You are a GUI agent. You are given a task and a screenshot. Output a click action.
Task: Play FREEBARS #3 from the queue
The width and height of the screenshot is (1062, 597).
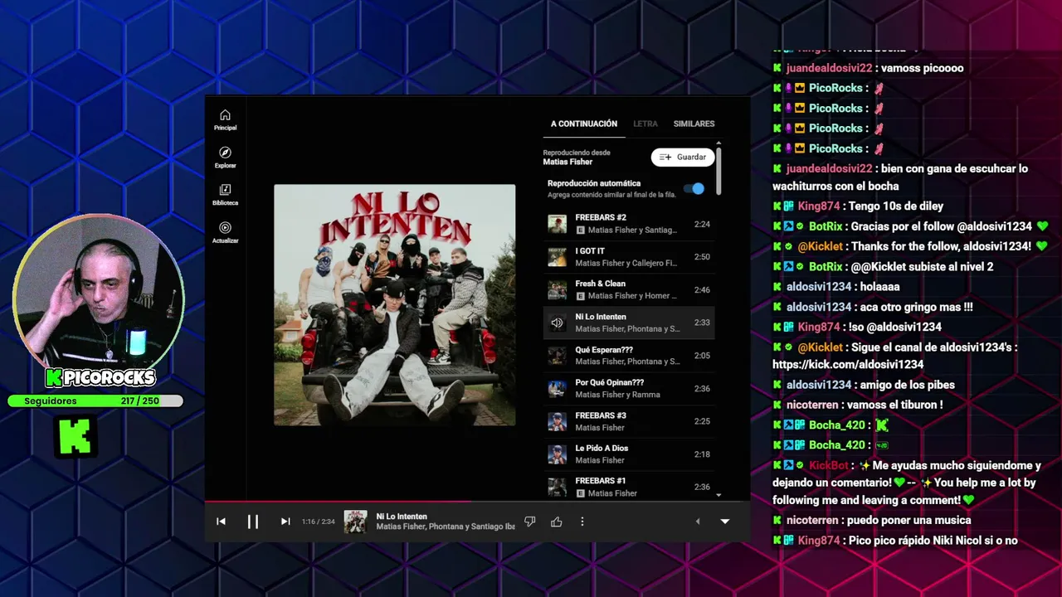[x=629, y=421]
